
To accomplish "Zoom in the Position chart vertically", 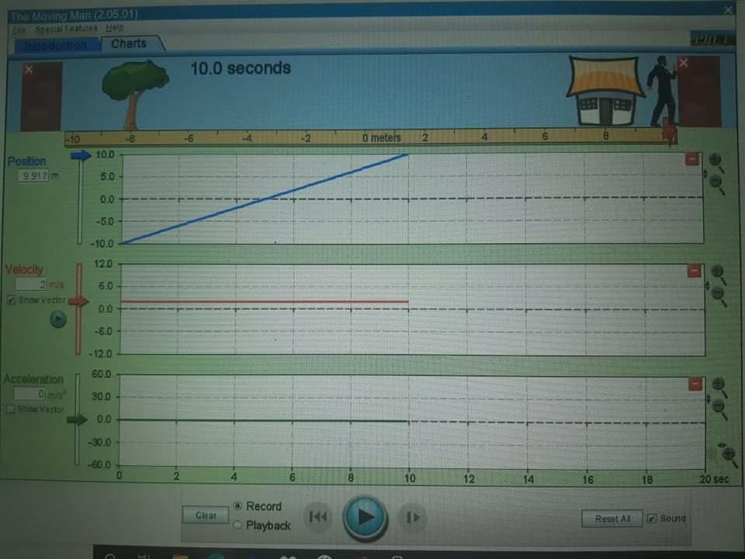I will tap(716, 161).
